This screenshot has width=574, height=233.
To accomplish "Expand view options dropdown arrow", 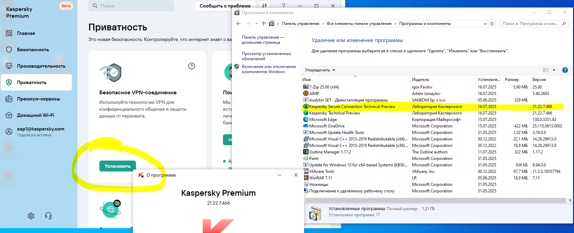I will pyautogui.click(x=554, y=70).
